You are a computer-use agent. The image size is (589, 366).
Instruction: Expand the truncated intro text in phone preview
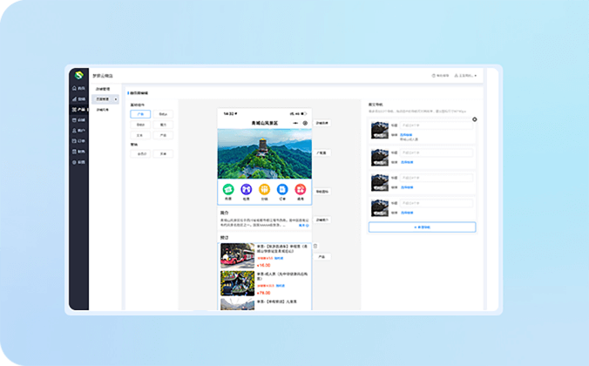pyautogui.click(x=302, y=225)
